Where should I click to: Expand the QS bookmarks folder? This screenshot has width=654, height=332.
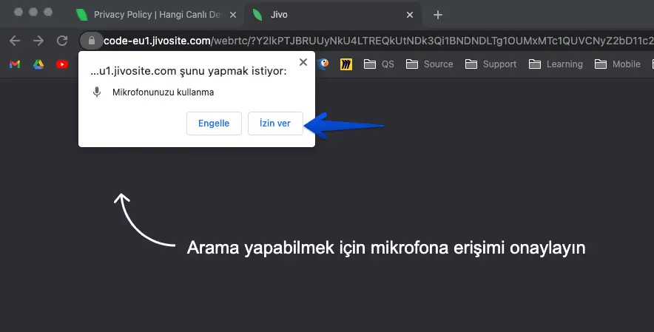(x=379, y=64)
